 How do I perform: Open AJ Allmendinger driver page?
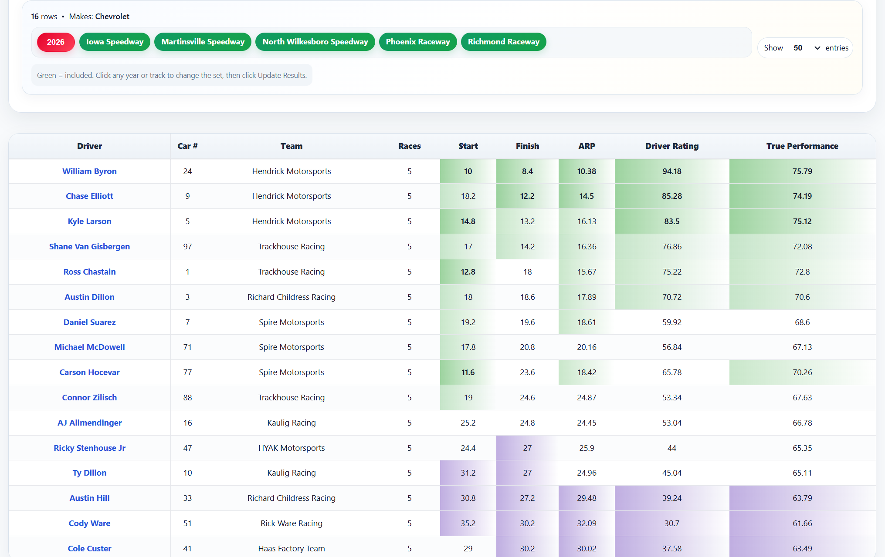(x=89, y=423)
